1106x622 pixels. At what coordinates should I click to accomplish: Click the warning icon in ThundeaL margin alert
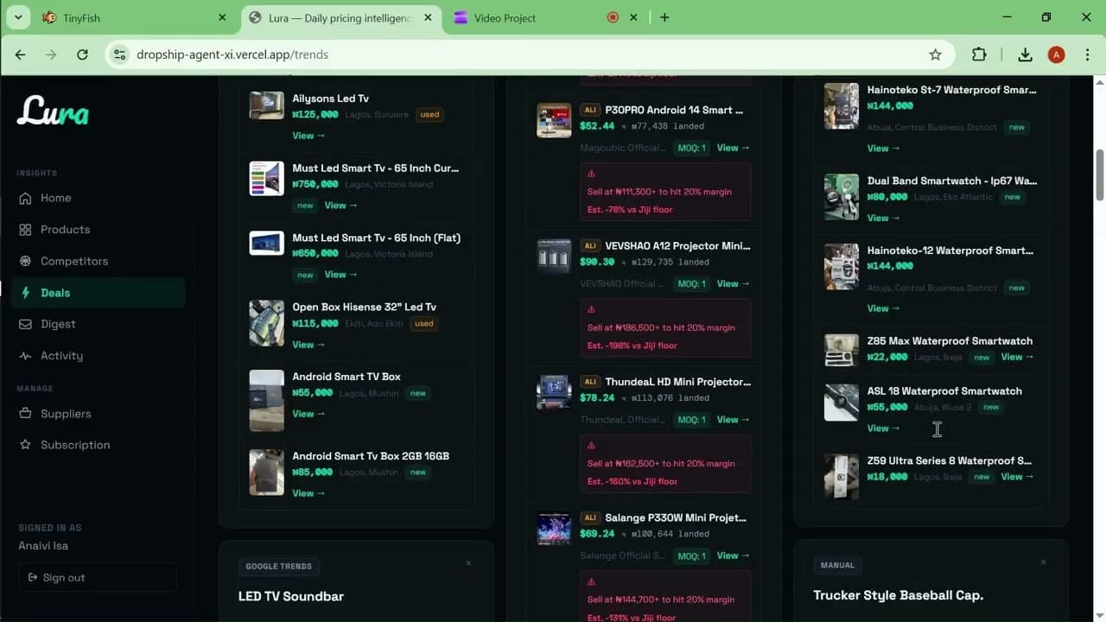pyautogui.click(x=592, y=446)
